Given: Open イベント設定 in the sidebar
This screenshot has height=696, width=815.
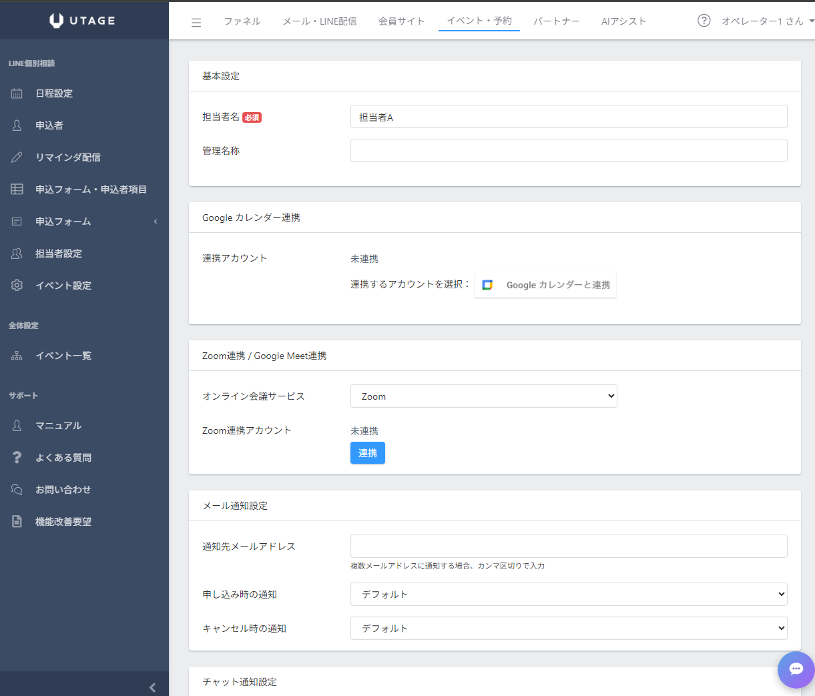Looking at the screenshot, I should (x=63, y=286).
